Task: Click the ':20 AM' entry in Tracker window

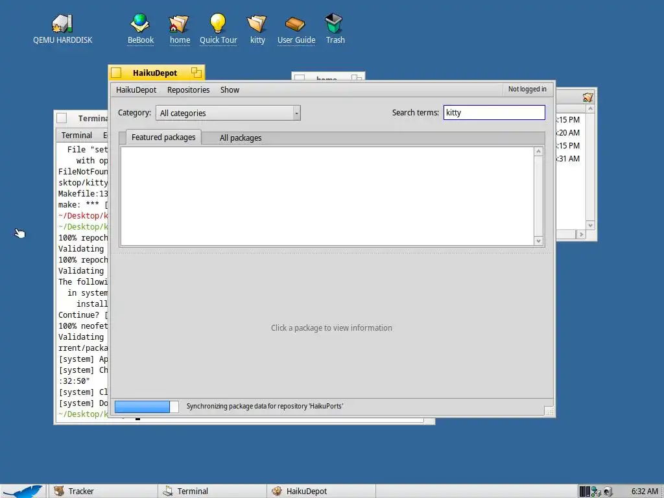Action: (x=567, y=132)
